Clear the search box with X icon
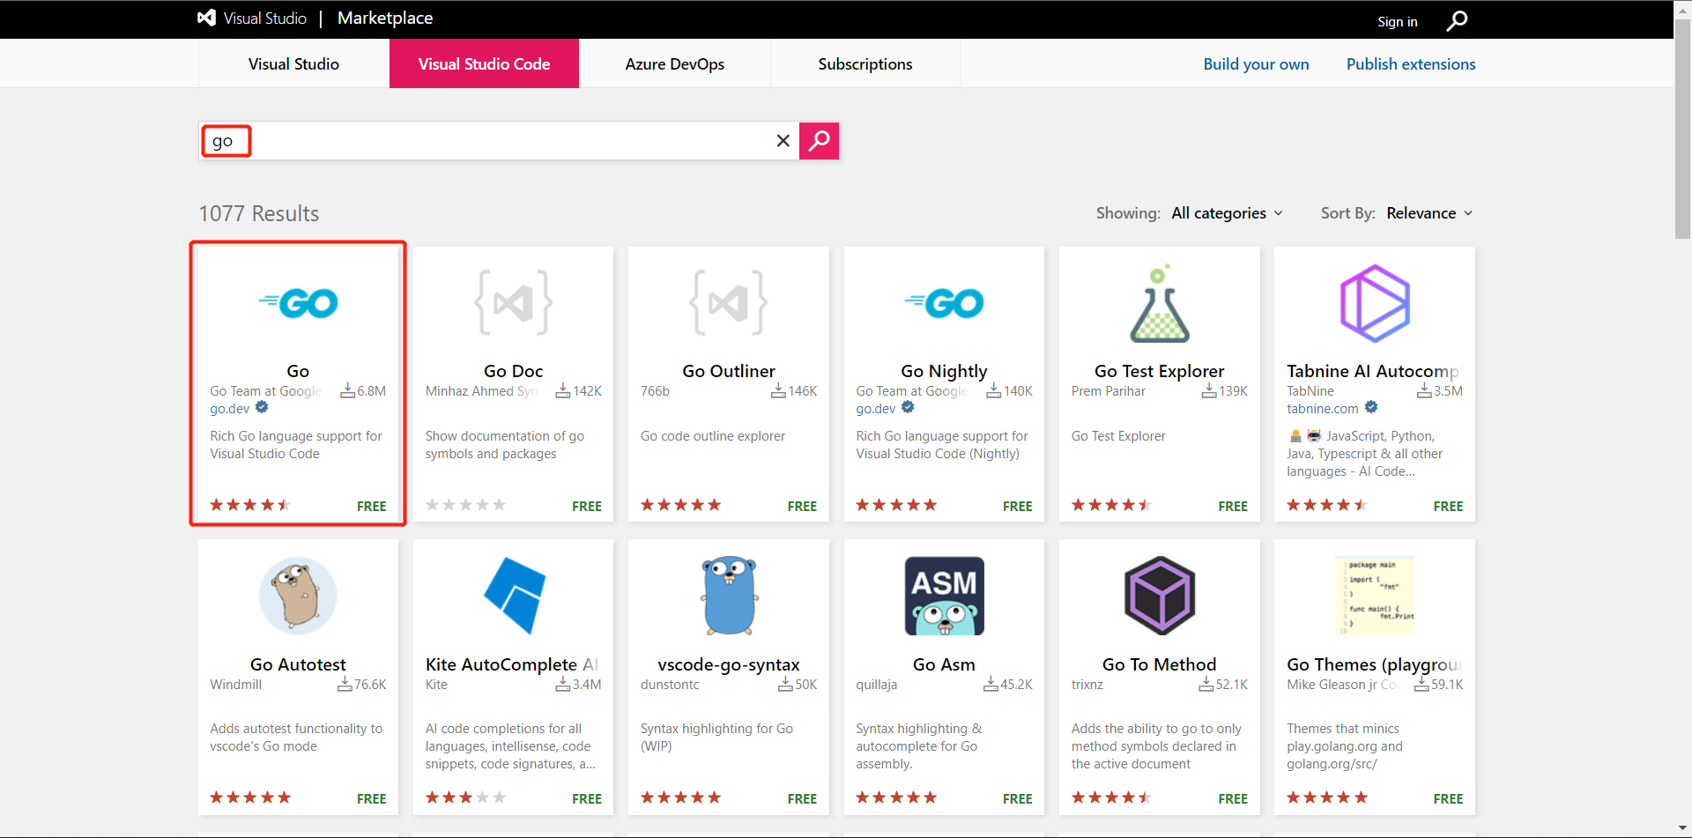The width and height of the screenshot is (1692, 838). (783, 141)
